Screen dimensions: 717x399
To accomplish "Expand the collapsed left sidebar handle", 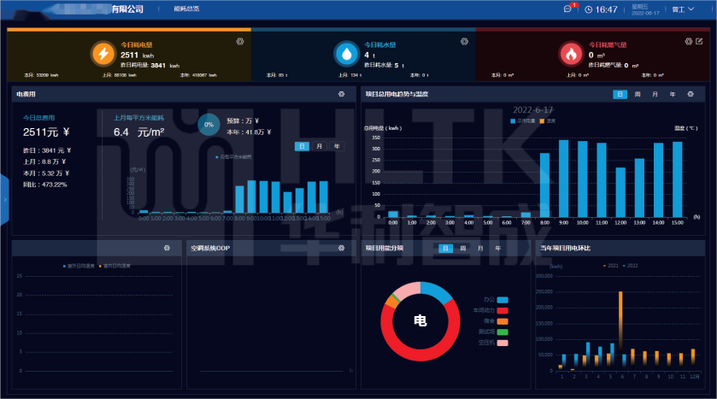I will 4,199.
